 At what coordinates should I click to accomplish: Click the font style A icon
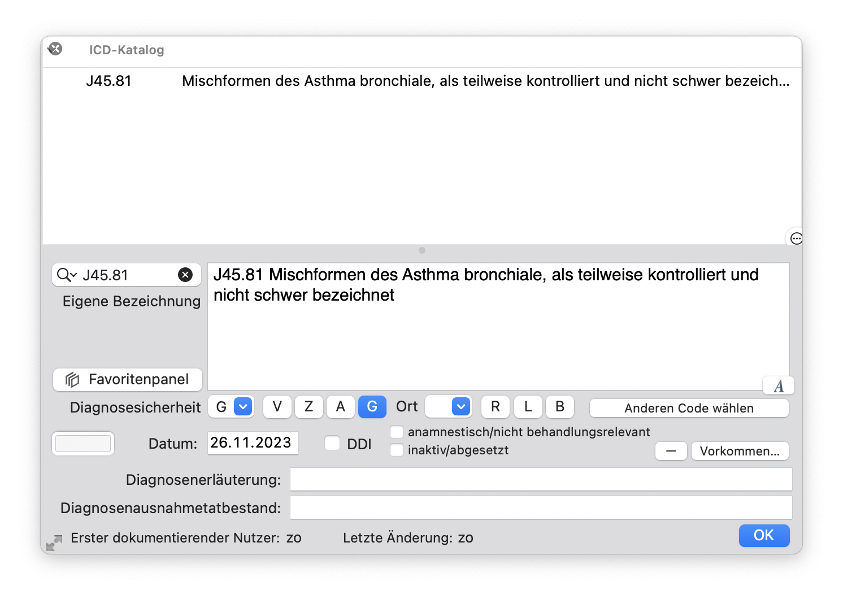pos(779,386)
